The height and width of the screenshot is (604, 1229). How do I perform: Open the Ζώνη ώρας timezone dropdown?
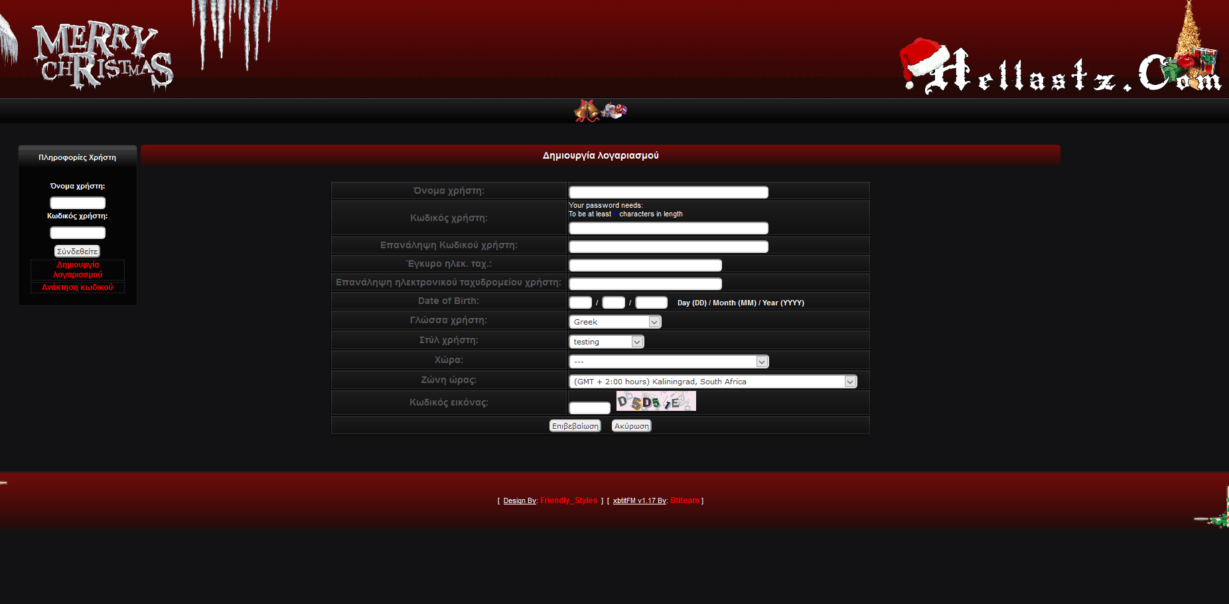pos(713,382)
